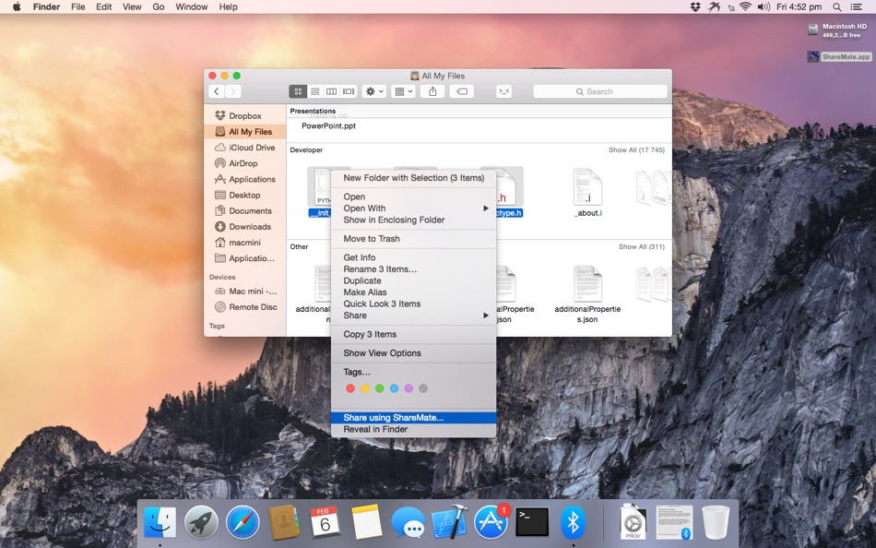Click the Finder forward navigation arrow
This screenshot has width=876, height=548.
(233, 91)
